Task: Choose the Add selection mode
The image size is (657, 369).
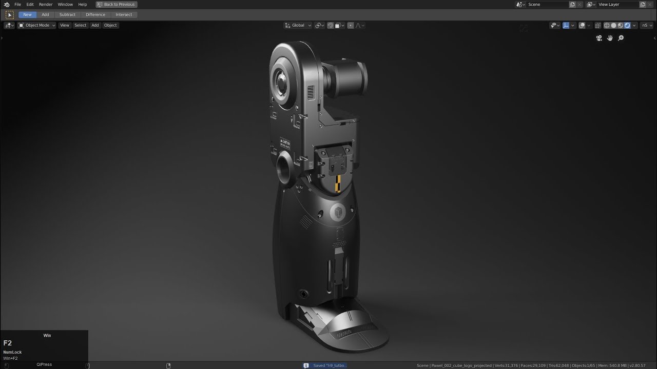Action: [45, 15]
